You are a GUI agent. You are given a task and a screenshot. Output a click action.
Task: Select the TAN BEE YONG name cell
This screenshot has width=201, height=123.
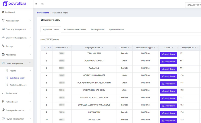pyautogui.click(x=94, y=120)
